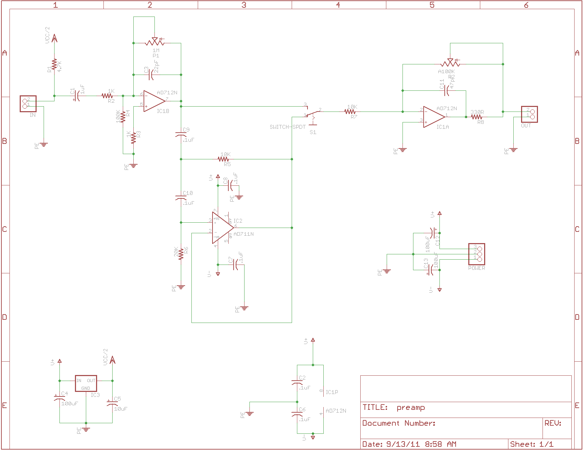Select the Sheet 1/1 label
This screenshot has height=451, width=583.
532,444
